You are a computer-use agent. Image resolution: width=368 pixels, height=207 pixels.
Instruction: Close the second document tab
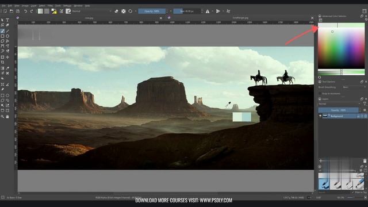[x=312, y=18]
